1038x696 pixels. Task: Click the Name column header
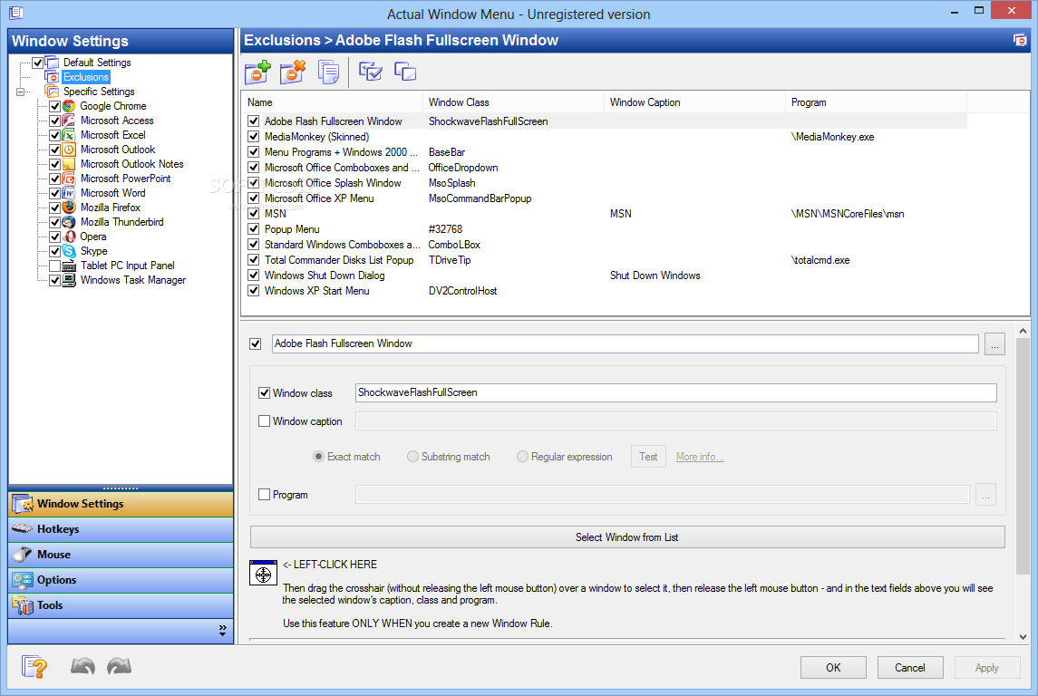[333, 102]
